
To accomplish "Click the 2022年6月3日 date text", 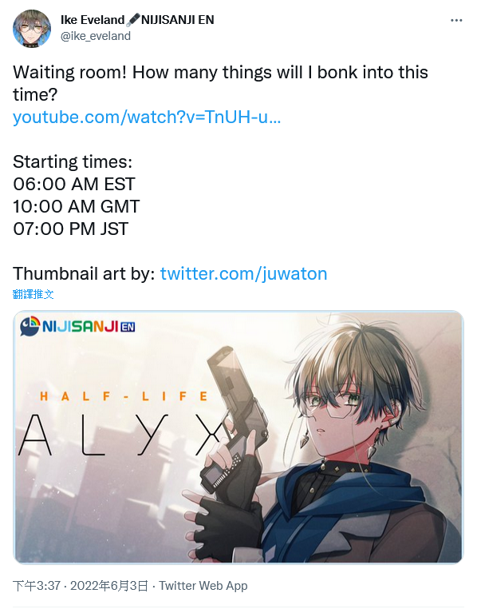I will click(x=109, y=586).
